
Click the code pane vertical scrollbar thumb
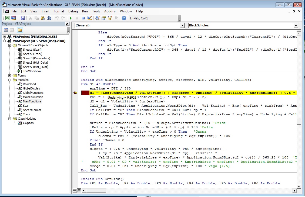tap(299, 122)
